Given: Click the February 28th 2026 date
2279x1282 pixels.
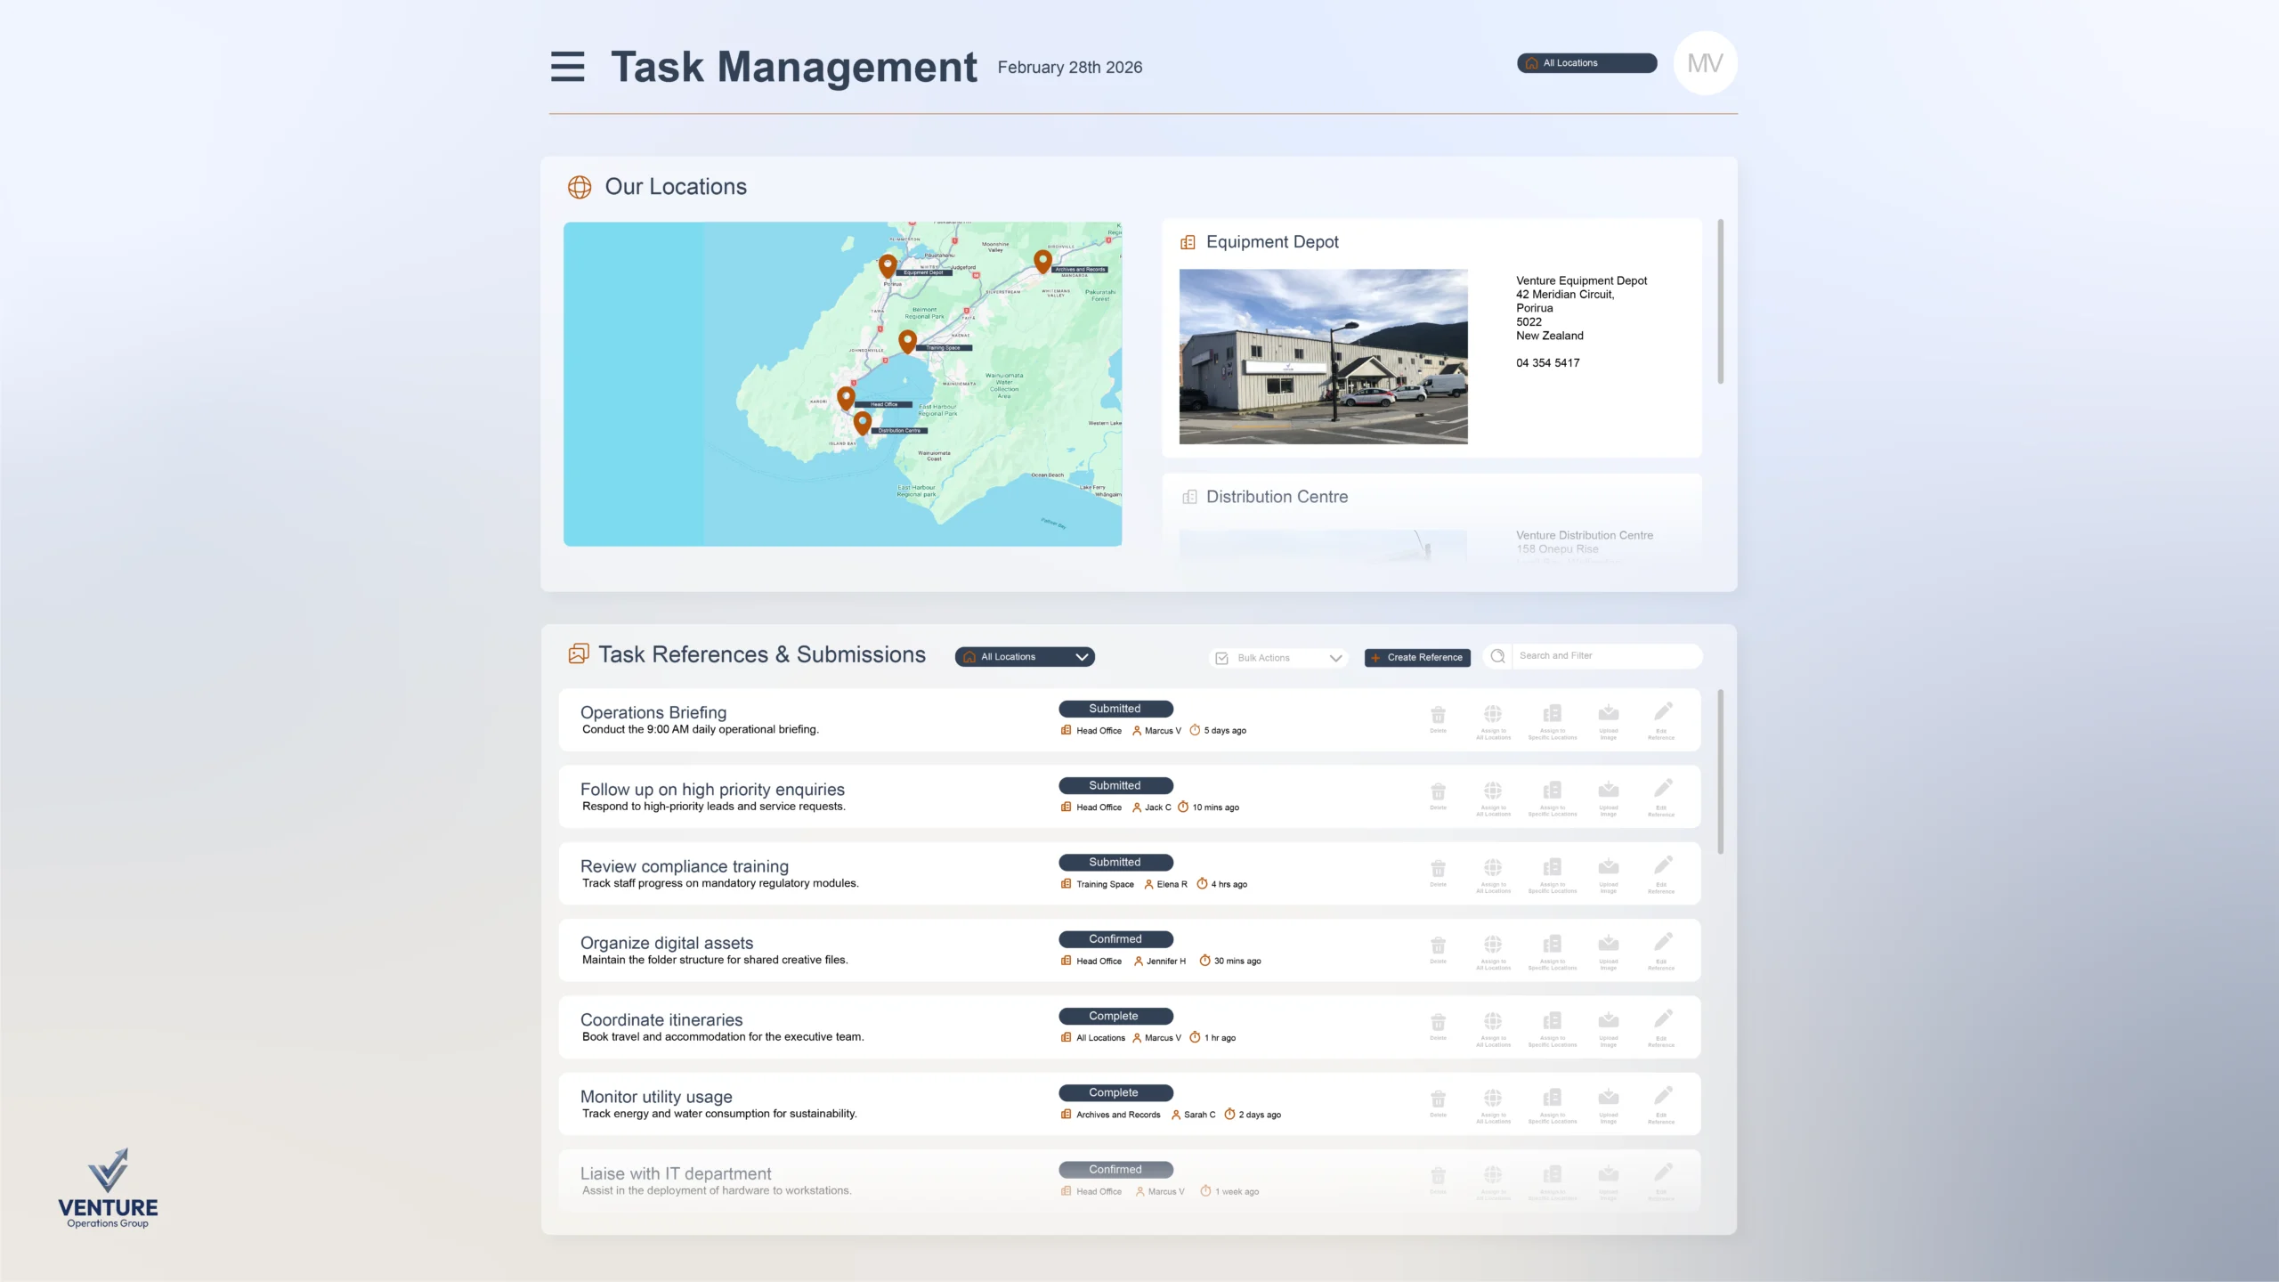Looking at the screenshot, I should (1069, 68).
